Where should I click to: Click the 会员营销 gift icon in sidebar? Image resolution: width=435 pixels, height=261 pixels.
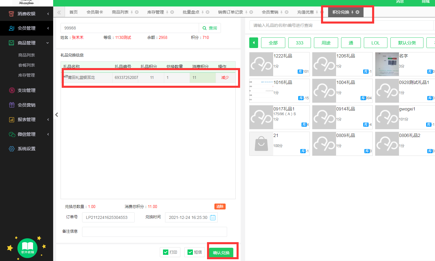12,105
